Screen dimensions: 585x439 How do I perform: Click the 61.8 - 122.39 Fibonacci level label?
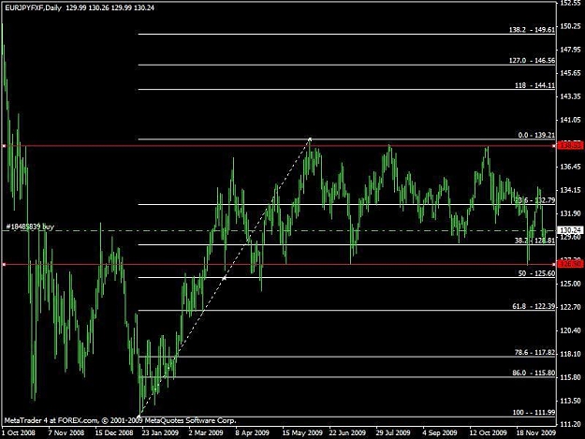[534, 306]
